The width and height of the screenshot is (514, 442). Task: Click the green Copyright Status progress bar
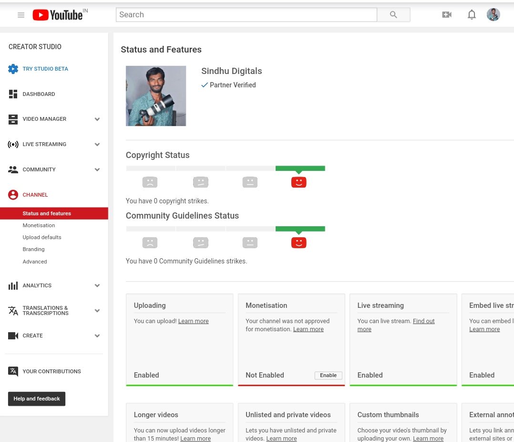pyautogui.click(x=300, y=168)
